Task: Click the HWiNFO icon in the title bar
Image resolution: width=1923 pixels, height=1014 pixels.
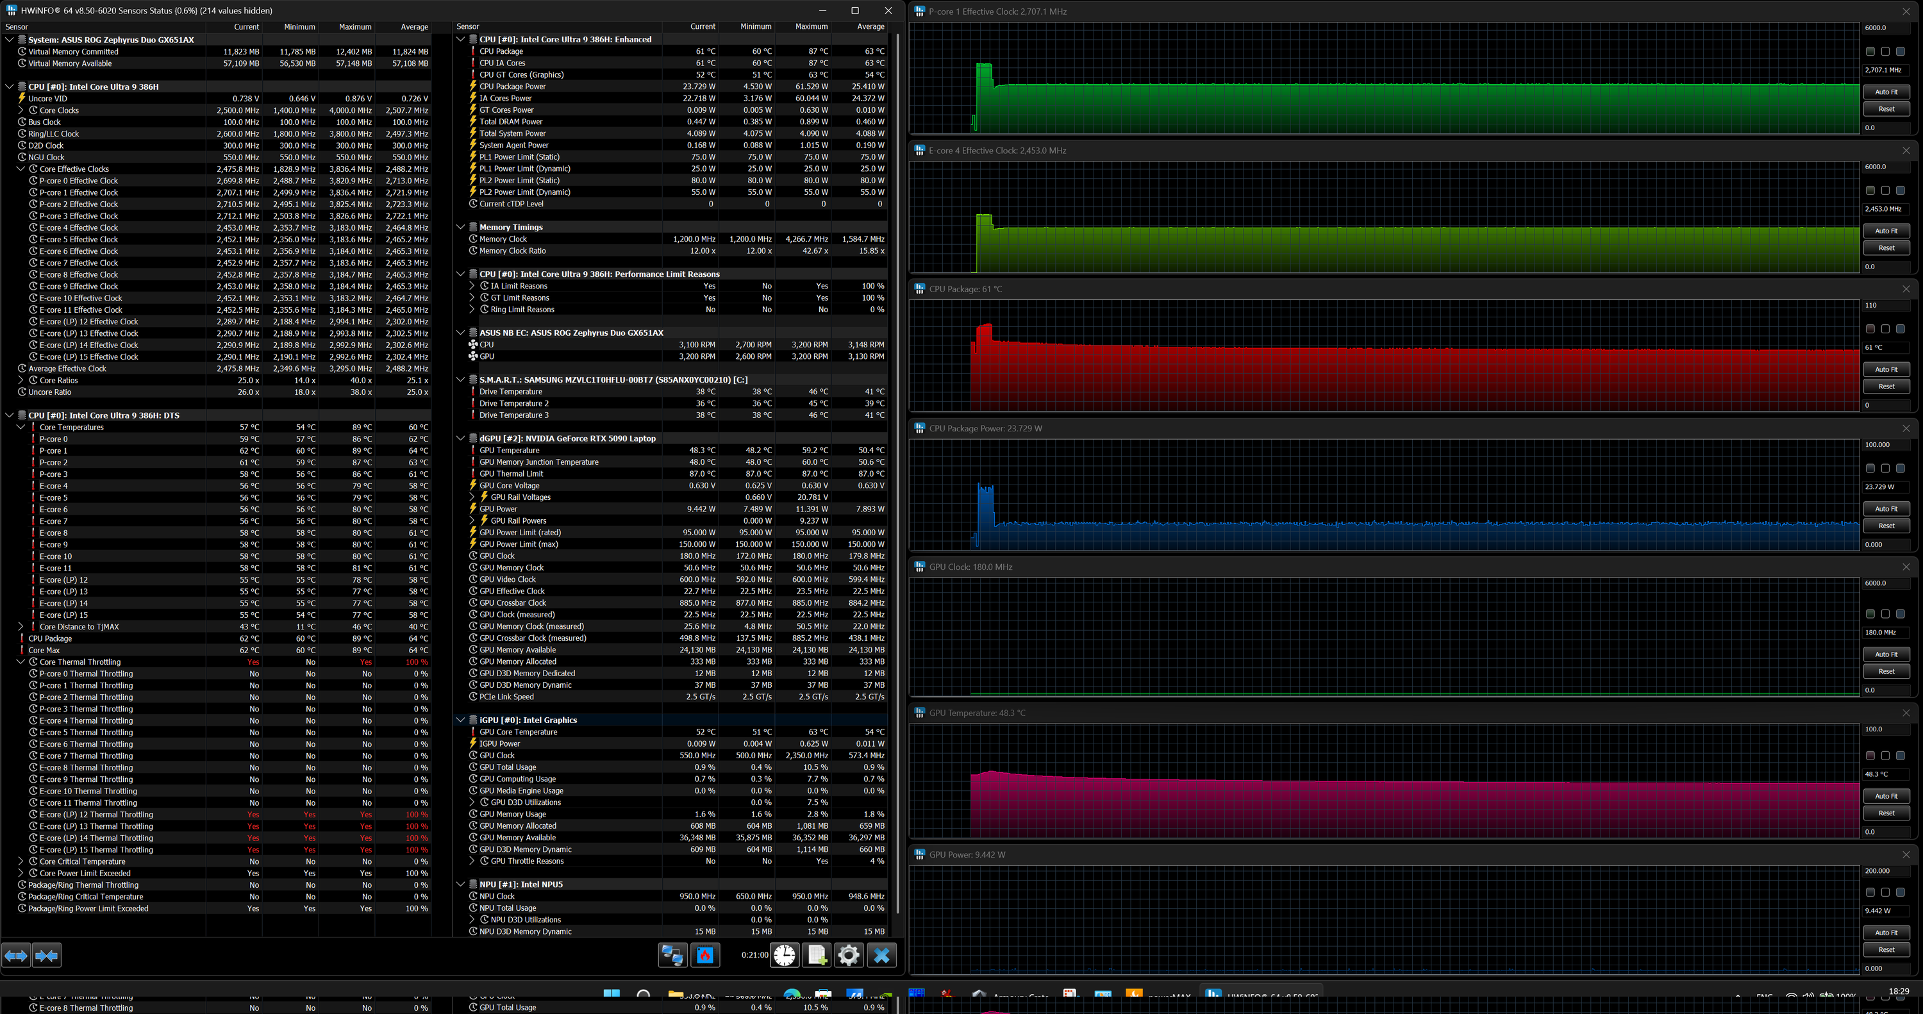Action: (x=11, y=10)
